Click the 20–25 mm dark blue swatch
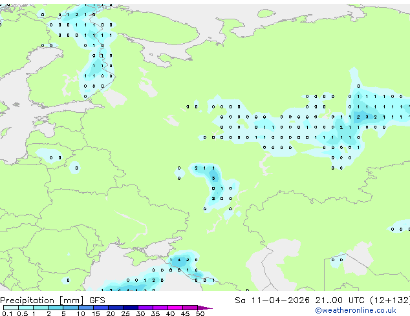The height and width of the screenshot is (316, 410). point(116,308)
